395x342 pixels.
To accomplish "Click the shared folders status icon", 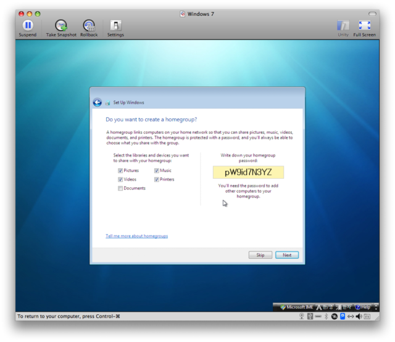I will coord(367,317).
